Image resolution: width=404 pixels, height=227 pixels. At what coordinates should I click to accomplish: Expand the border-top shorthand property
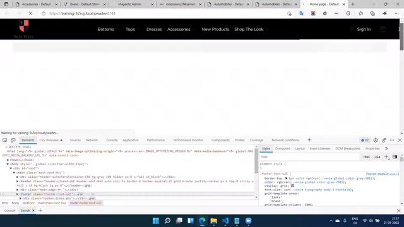point(286,178)
